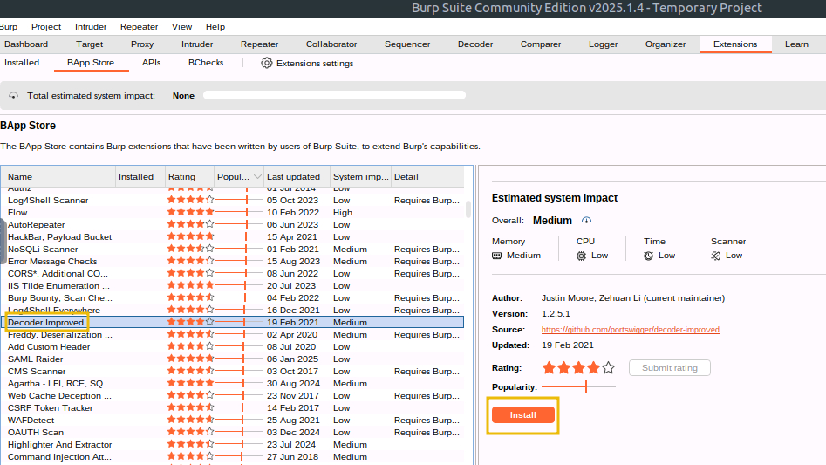The width and height of the screenshot is (826, 465).
Task: Click the Extensions settings gear icon
Action: 267,63
